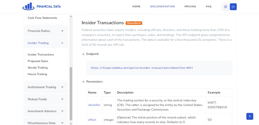Expand the Financial Ratios section
This screenshot has width=259, height=125.
(x=46, y=31)
